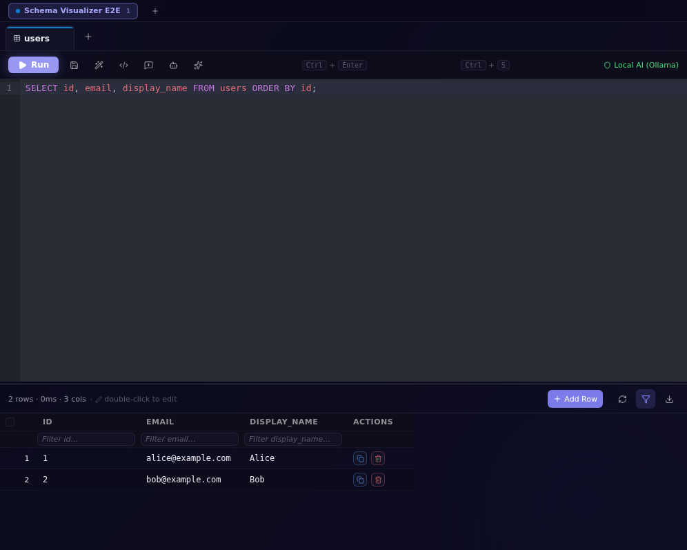Refresh the query results

click(x=622, y=400)
